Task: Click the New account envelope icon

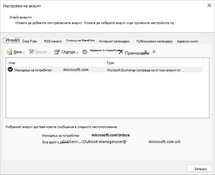Action: 9,52
